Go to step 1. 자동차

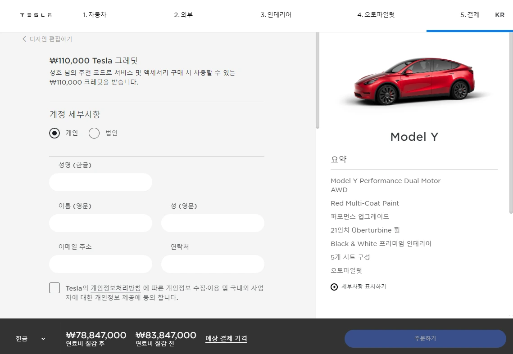point(95,15)
